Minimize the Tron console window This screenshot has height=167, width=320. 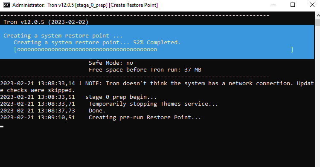273,5
